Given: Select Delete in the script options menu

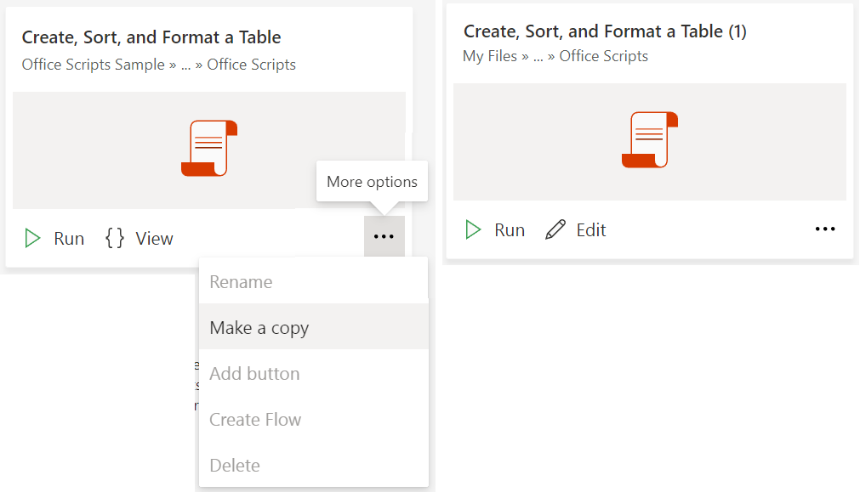Looking at the screenshot, I should [235, 466].
